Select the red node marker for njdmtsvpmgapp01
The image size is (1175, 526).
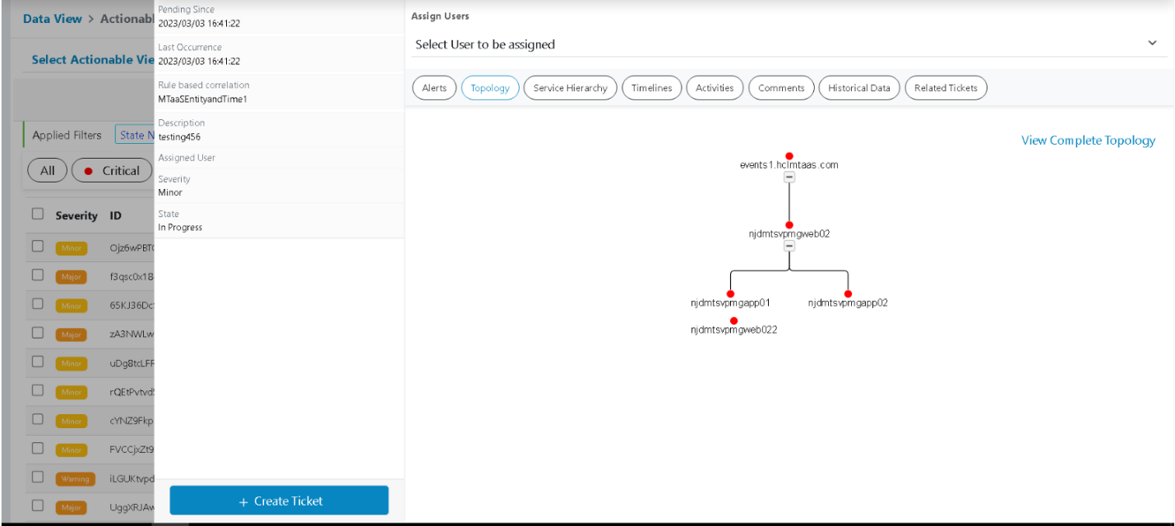pos(730,292)
